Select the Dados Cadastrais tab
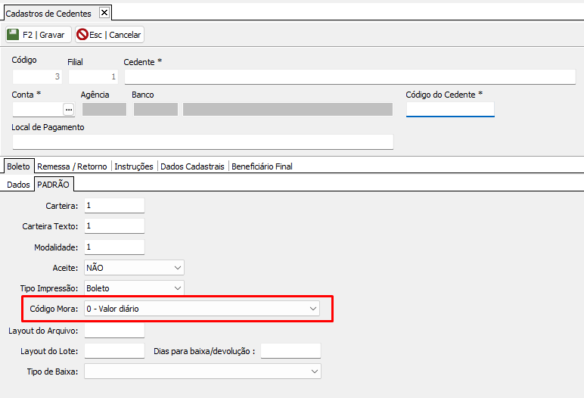The width and height of the screenshot is (584, 398). click(x=193, y=166)
